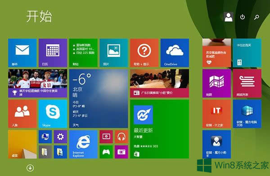
Task: Launch the Internet Explorer tile
Action: [83, 144]
